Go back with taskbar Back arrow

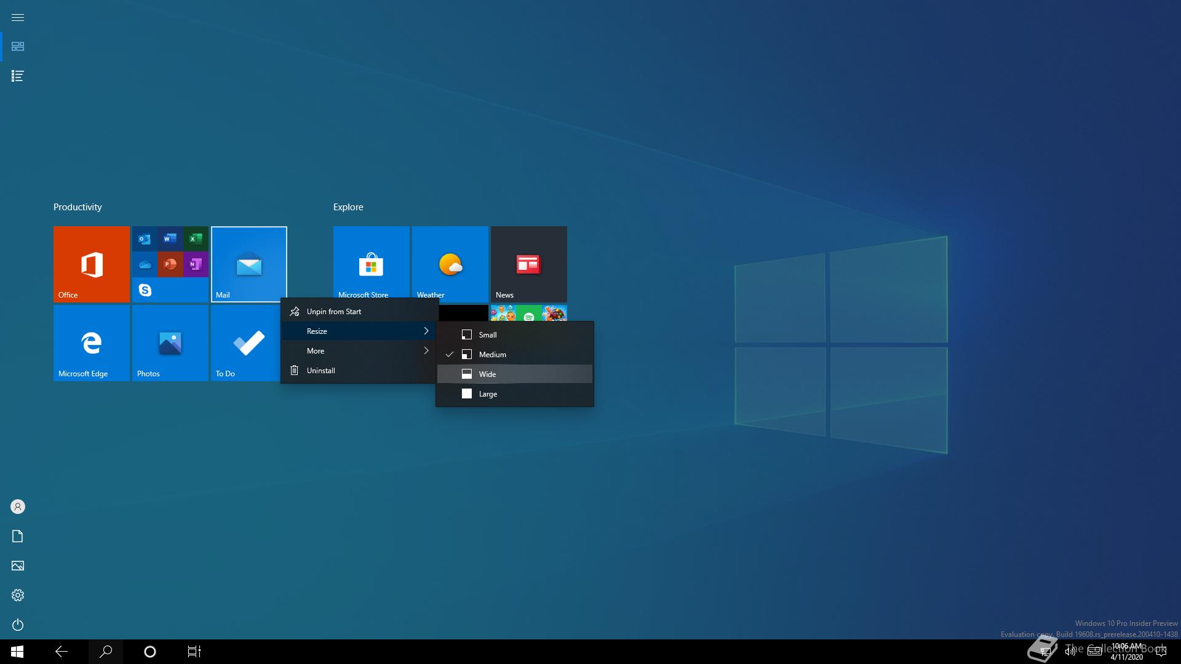62,652
